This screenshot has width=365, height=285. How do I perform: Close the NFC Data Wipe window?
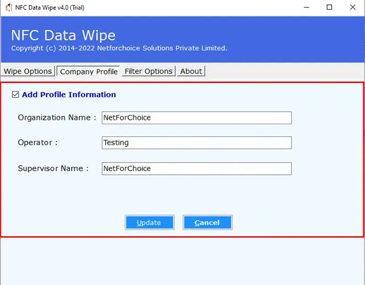pos(353,7)
